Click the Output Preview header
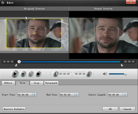The width and height of the screenshot is (138, 114). coord(103,9)
